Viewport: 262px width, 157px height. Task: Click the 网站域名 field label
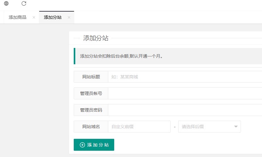91,127
